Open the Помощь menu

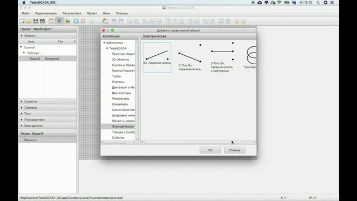tap(122, 13)
